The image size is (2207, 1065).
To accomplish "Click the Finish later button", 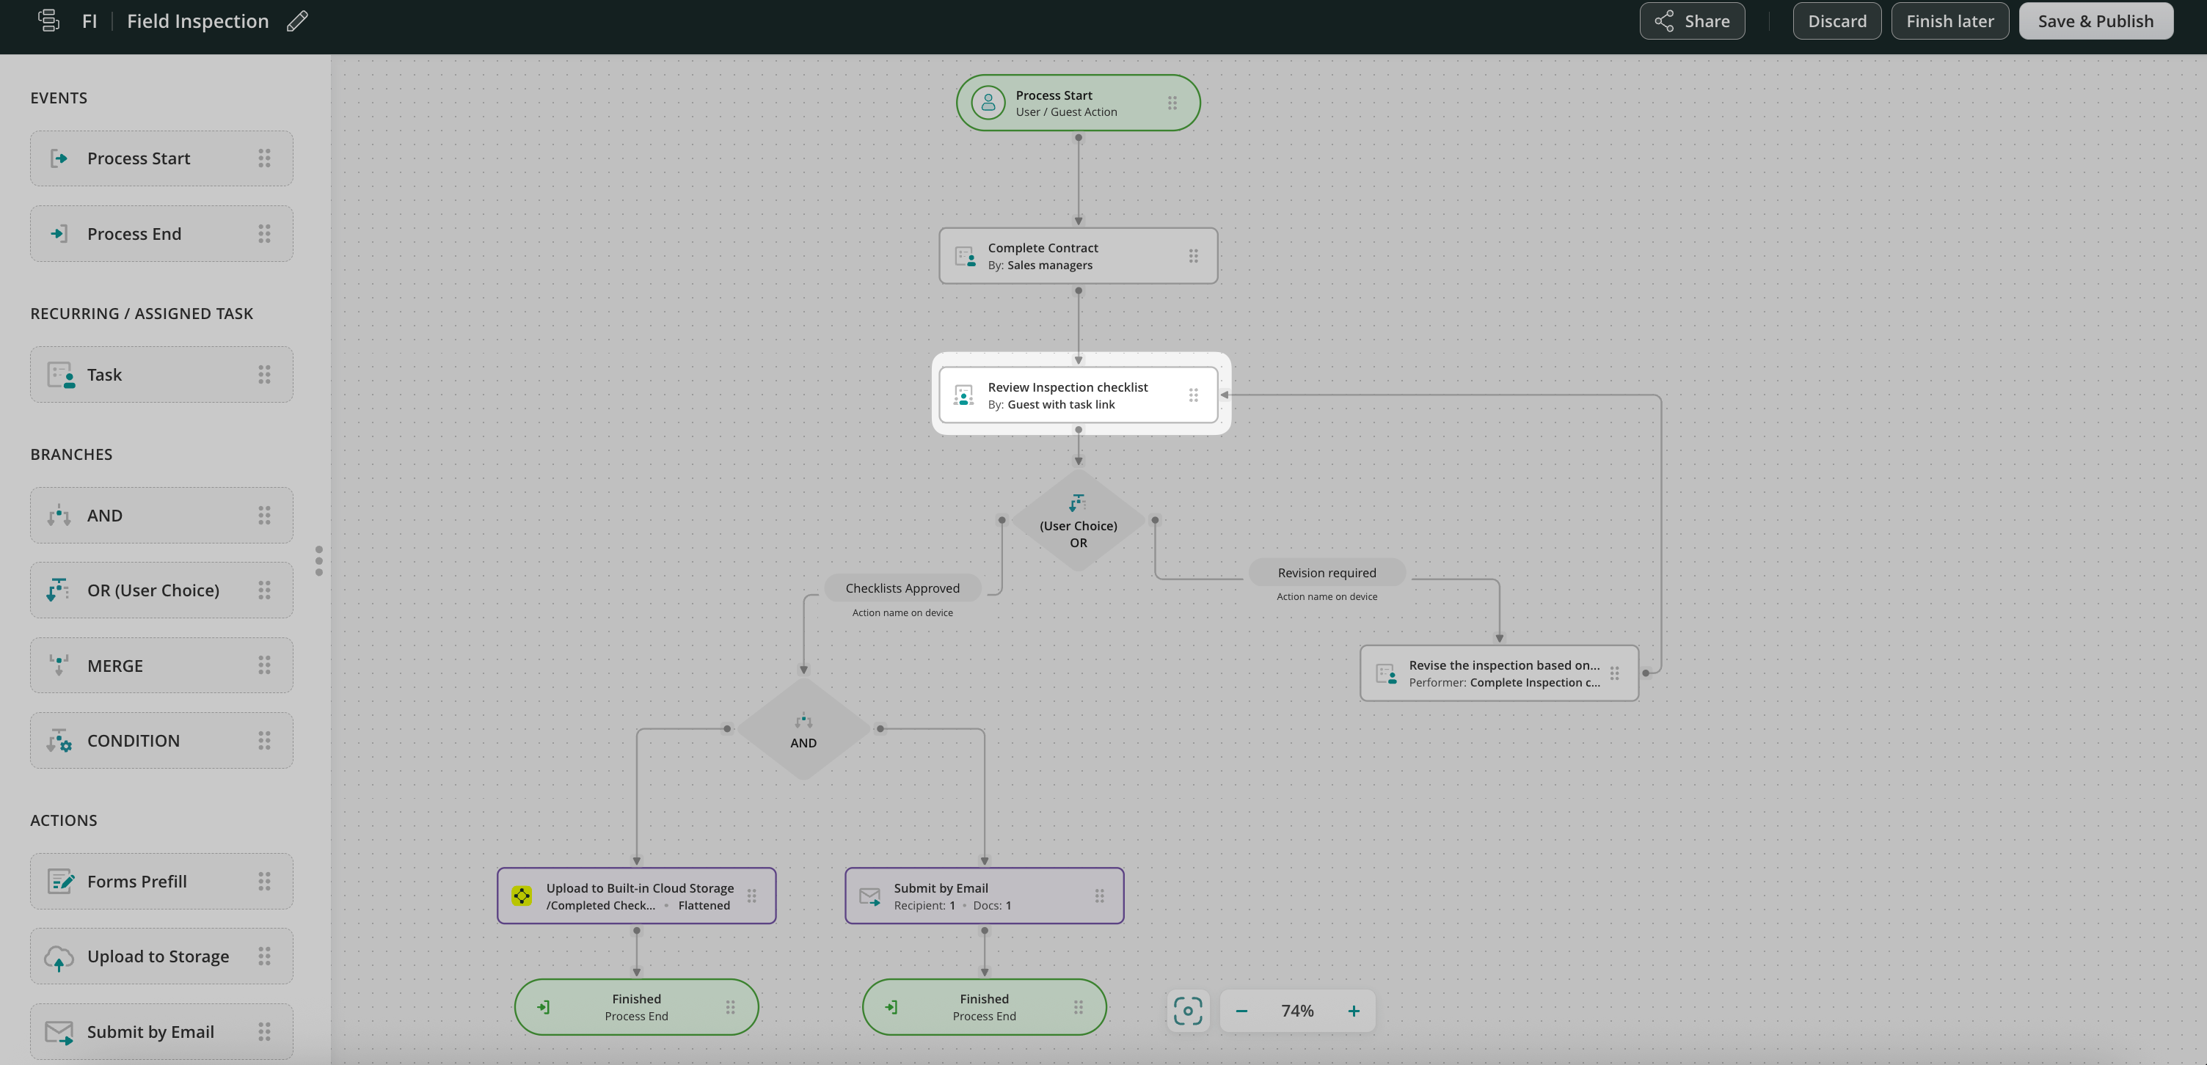I will click(x=1949, y=21).
